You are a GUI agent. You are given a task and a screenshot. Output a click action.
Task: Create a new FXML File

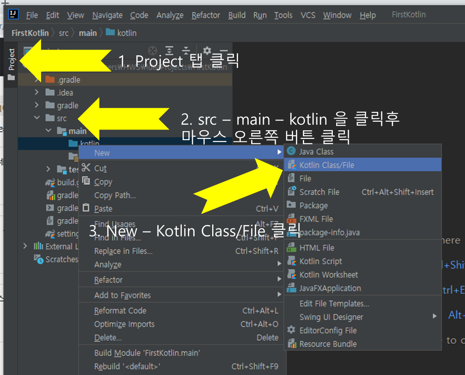[x=363, y=219]
